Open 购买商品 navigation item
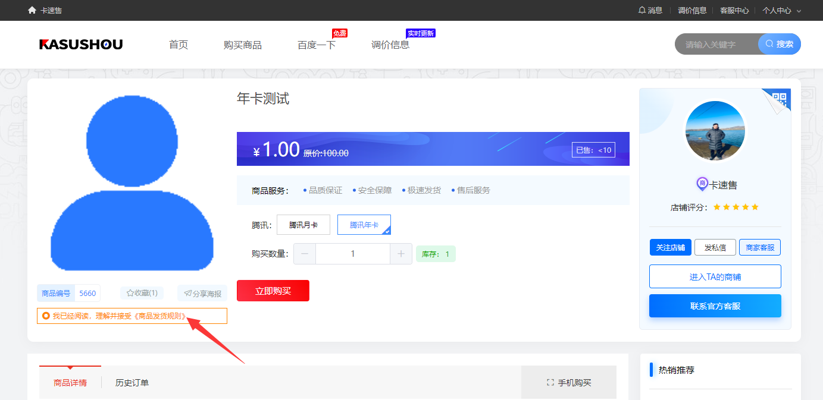Viewport: 823px width, 400px height. tap(243, 45)
